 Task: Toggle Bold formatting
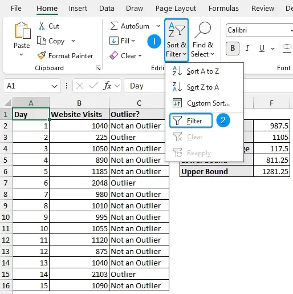click(x=233, y=49)
